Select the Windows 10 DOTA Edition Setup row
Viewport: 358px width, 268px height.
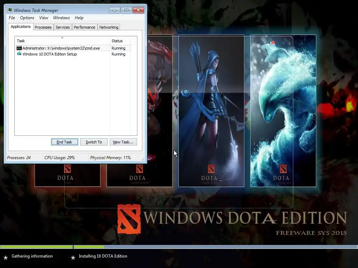tap(73, 54)
